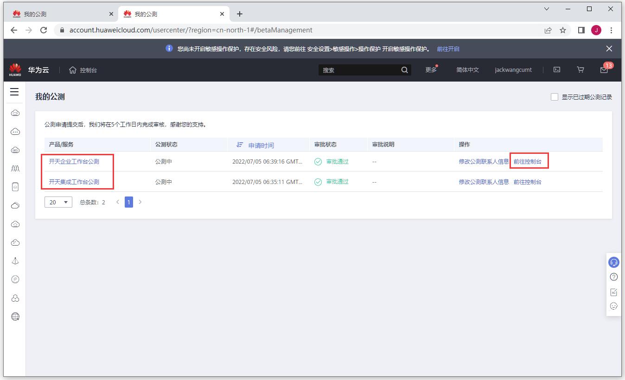This screenshot has width=625, height=380.
Task: Click 修改公测联系人信息 for 开天集成工作台公测
Action: click(484, 182)
